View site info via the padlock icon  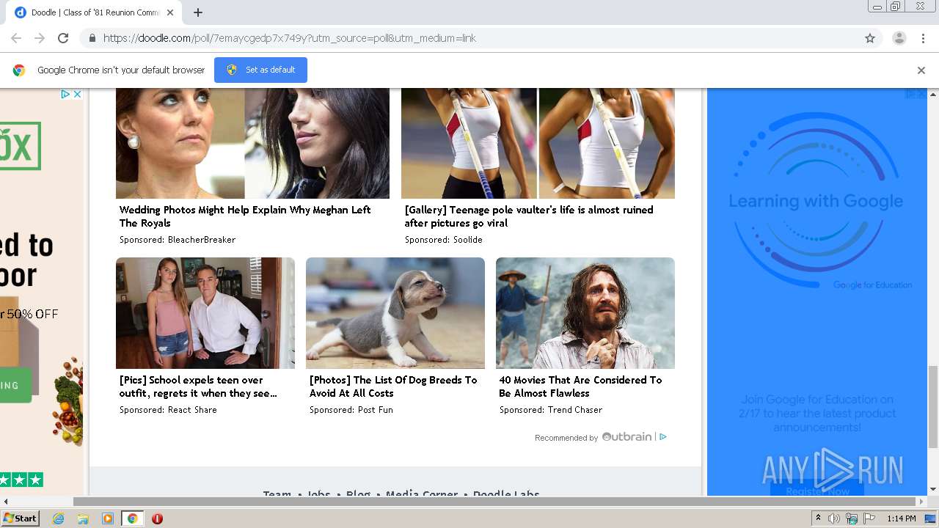pos(92,38)
